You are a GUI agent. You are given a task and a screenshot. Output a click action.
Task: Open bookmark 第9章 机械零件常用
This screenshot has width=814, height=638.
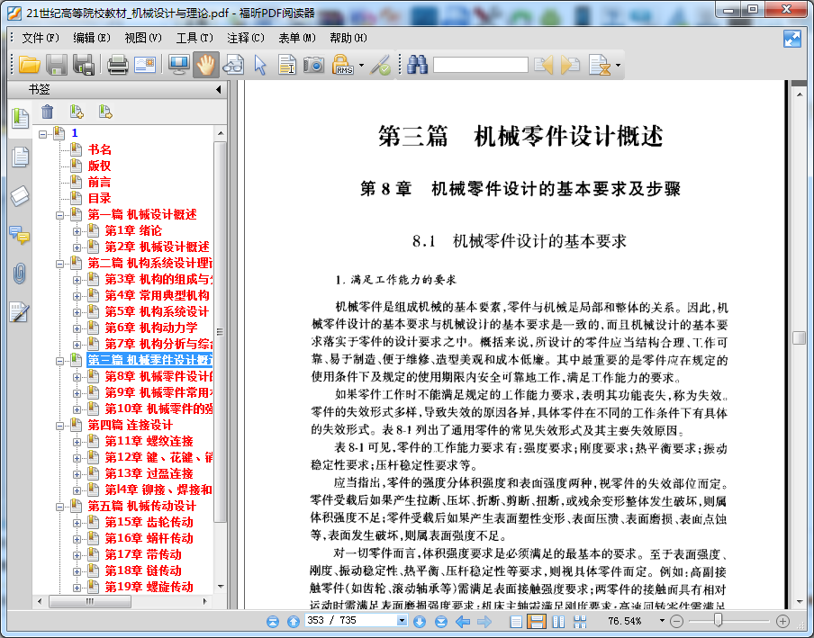(x=158, y=392)
